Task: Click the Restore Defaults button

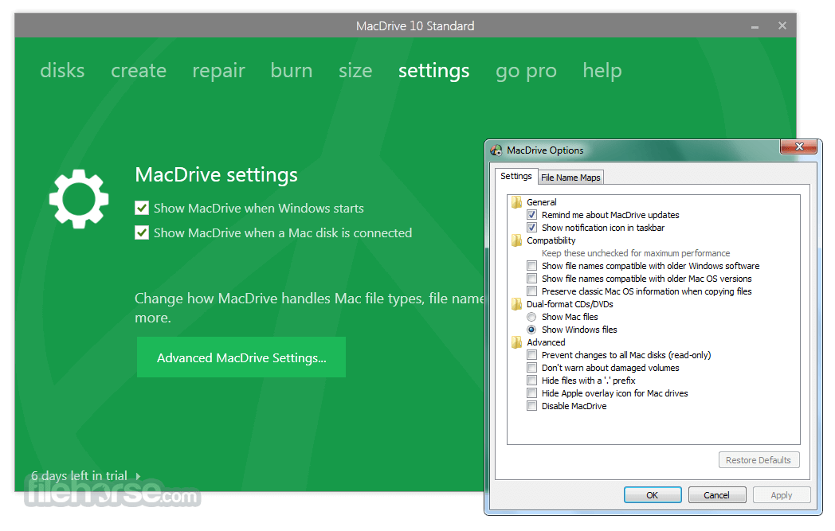Action: click(759, 460)
